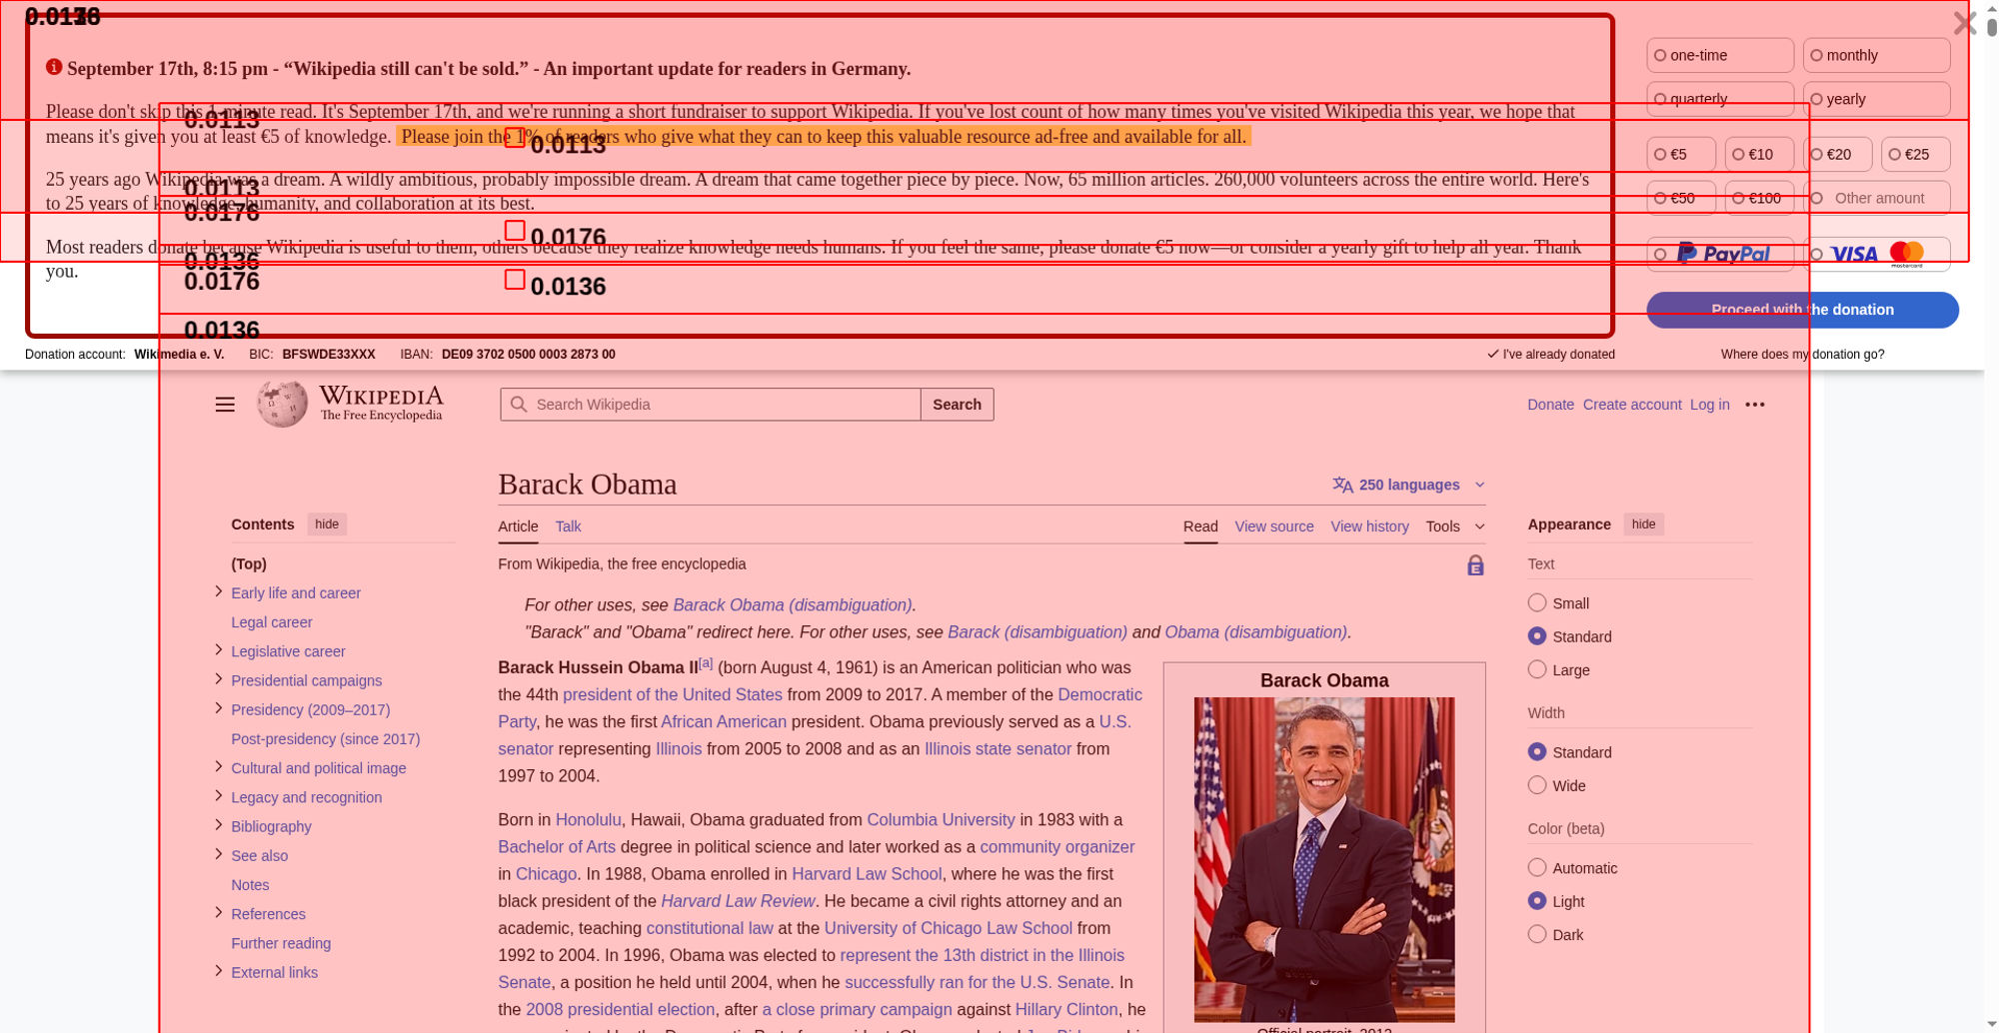Click the Wikipedia globe logo
Screen dimensions: 1999x1033
tap(283, 404)
